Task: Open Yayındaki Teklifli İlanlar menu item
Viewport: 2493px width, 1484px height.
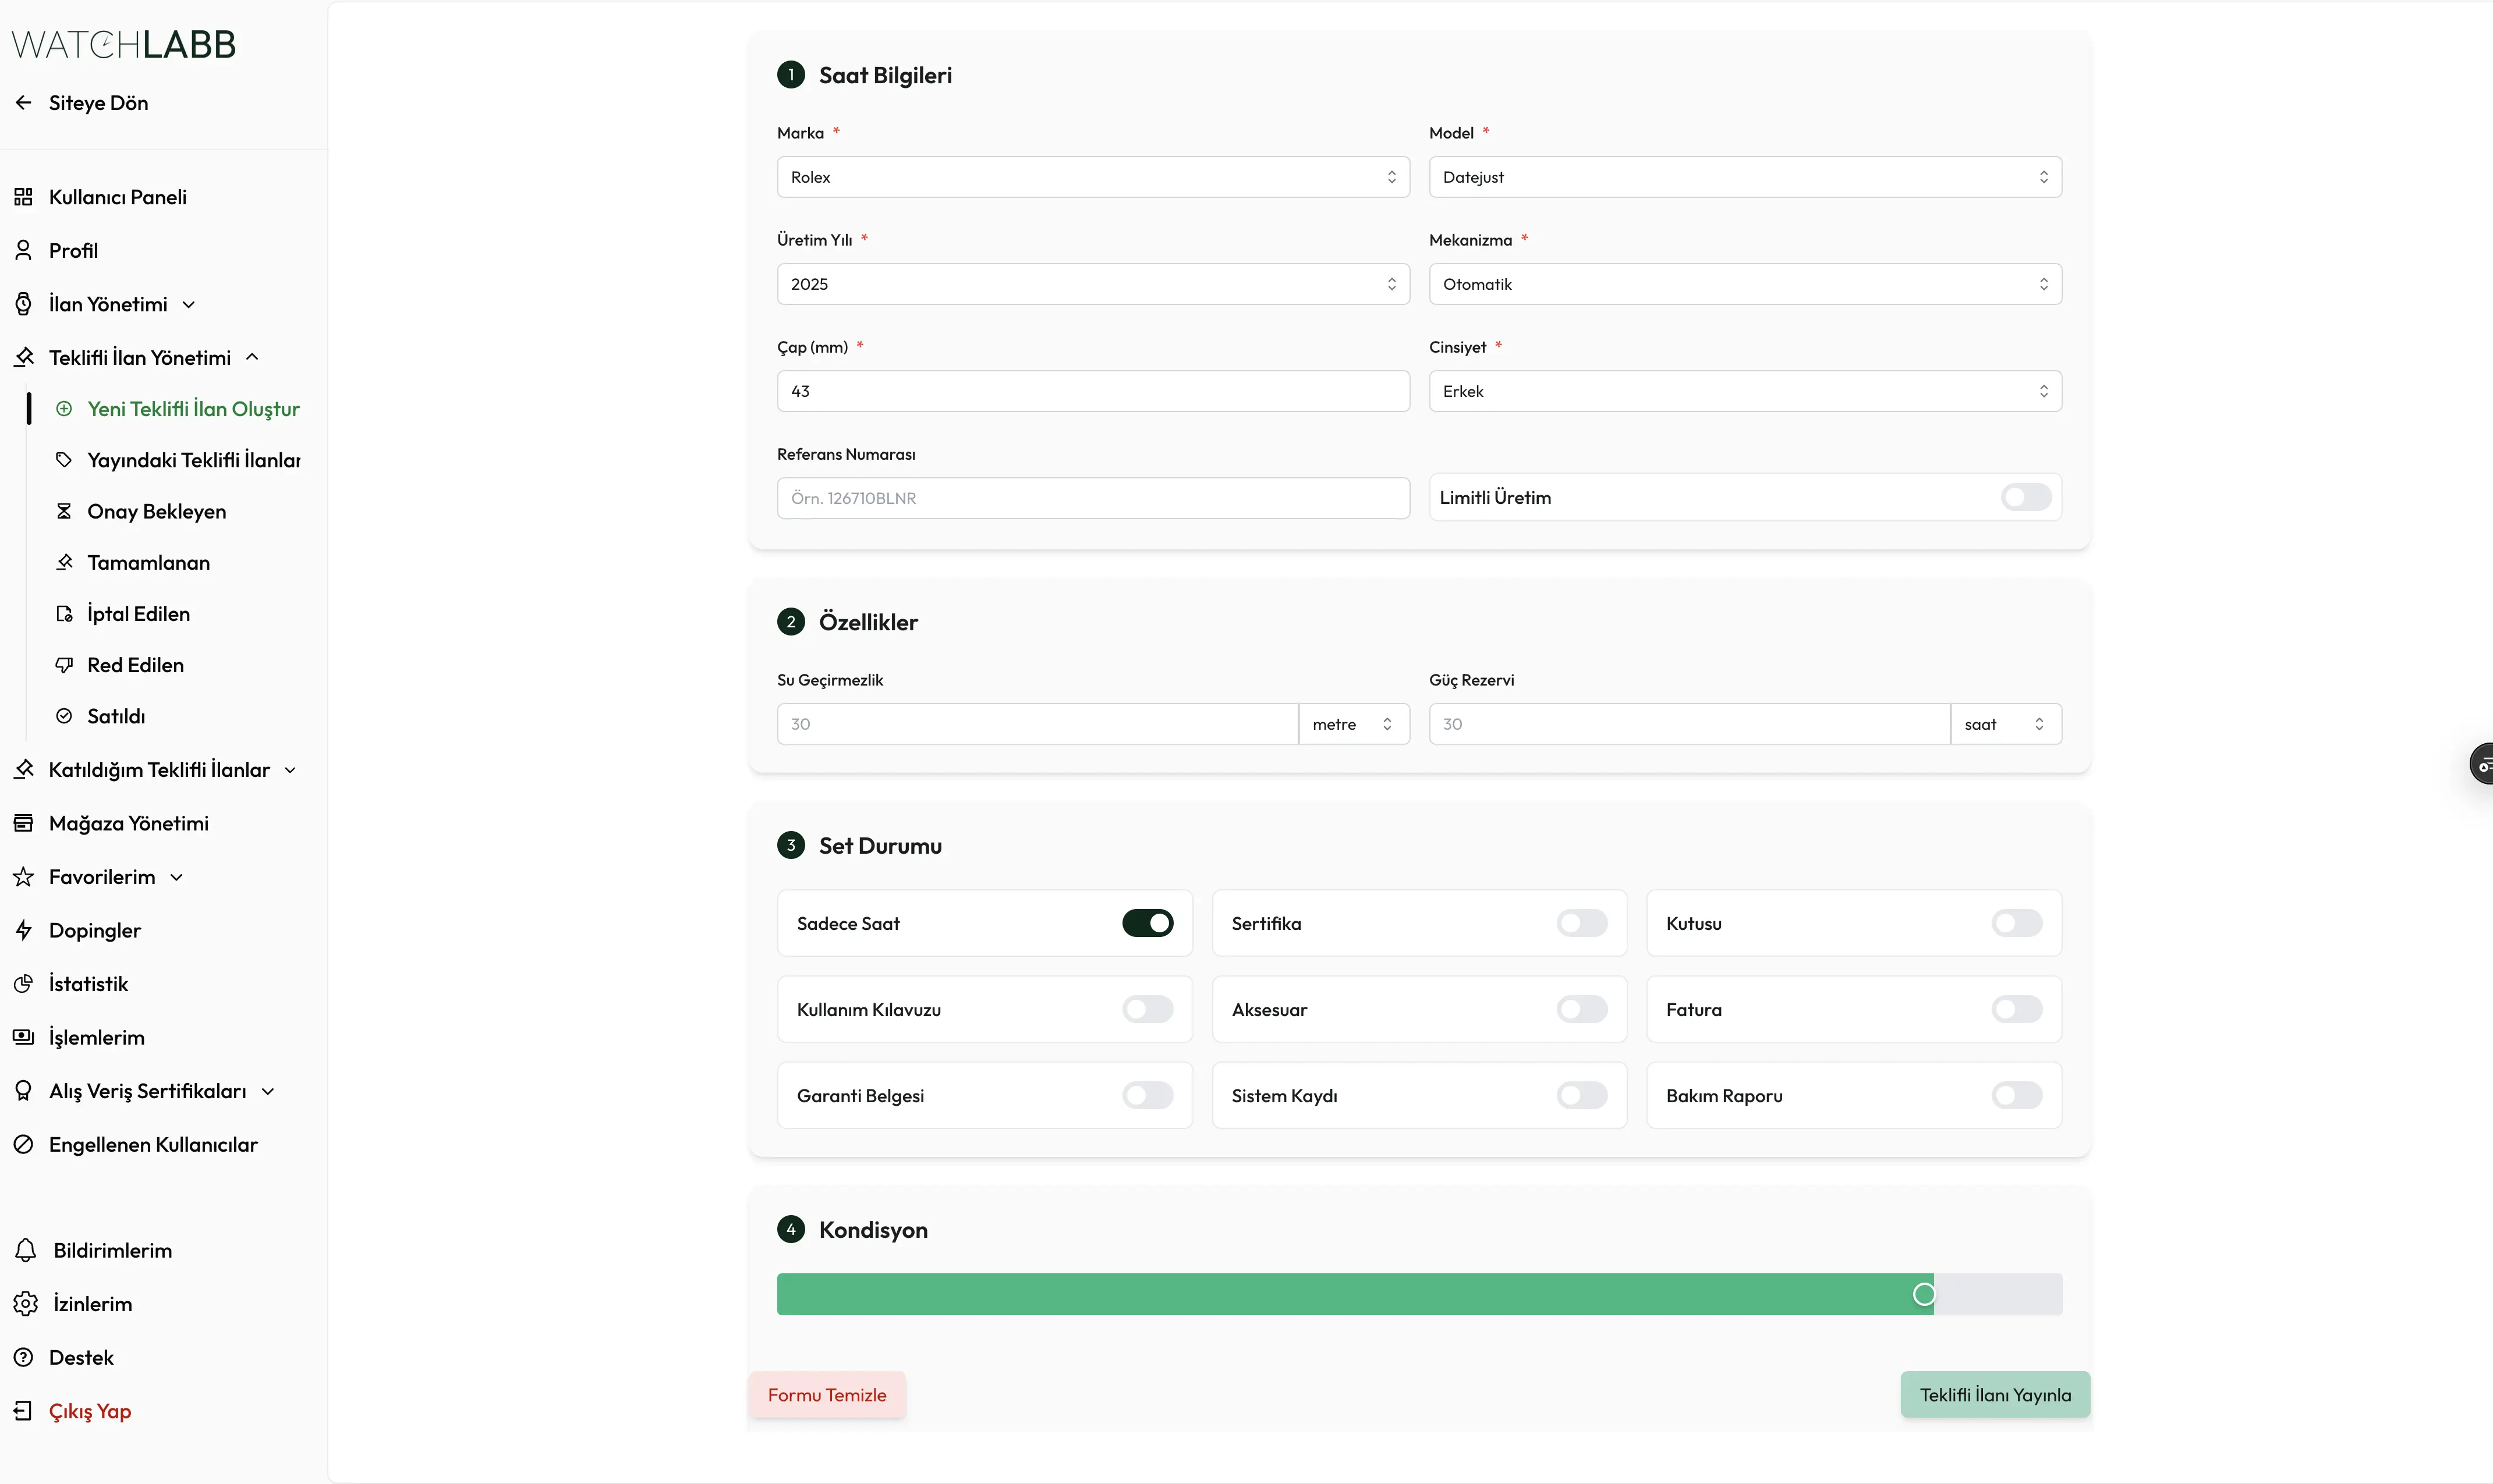Action: tap(193, 460)
